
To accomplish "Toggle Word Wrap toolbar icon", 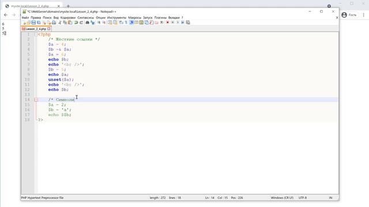I will pos(121,22).
